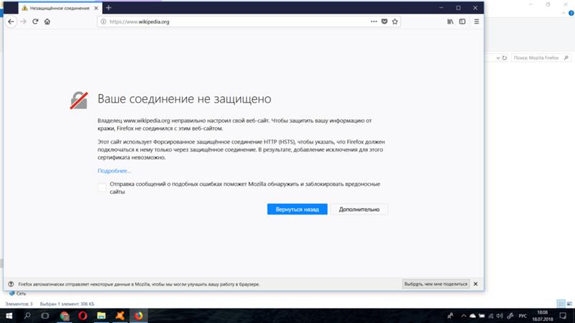Refresh the Explorer window address bar
The image size is (575, 323).
[x=505, y=58]
